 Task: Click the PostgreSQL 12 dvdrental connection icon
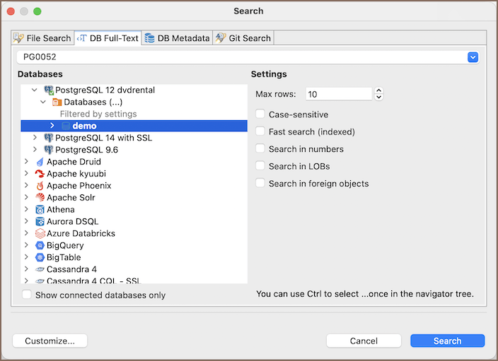(49, 90)
